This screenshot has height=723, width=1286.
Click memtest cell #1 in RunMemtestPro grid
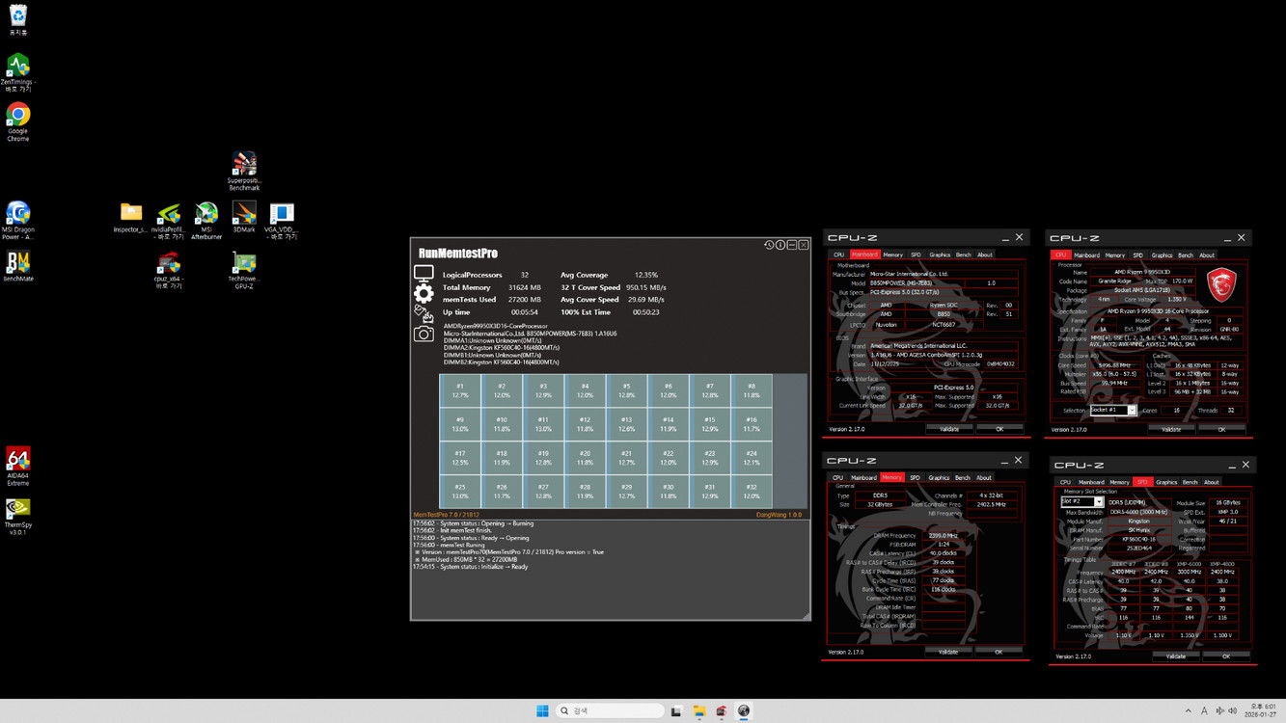[460, 390]
